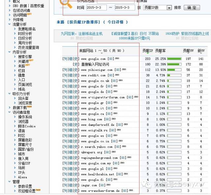Open 脚本Cookie report

click(x=27, y=126)
